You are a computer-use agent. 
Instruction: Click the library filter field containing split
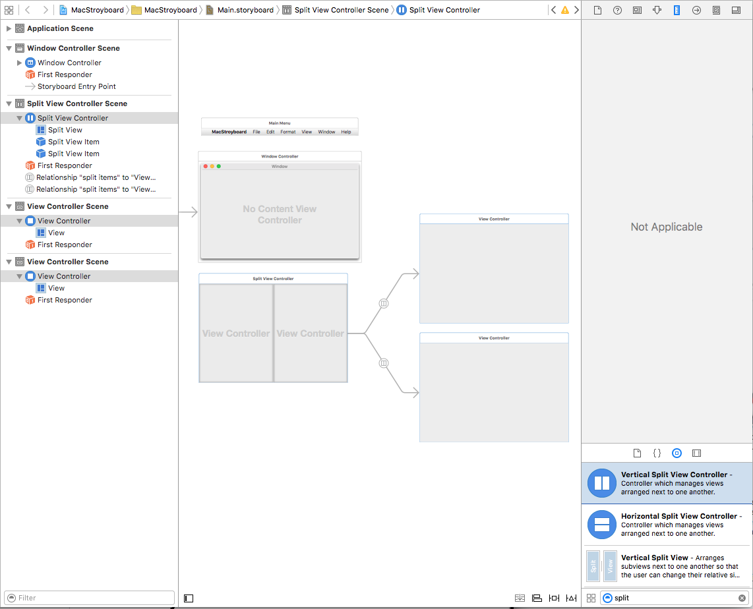[675, 598]
